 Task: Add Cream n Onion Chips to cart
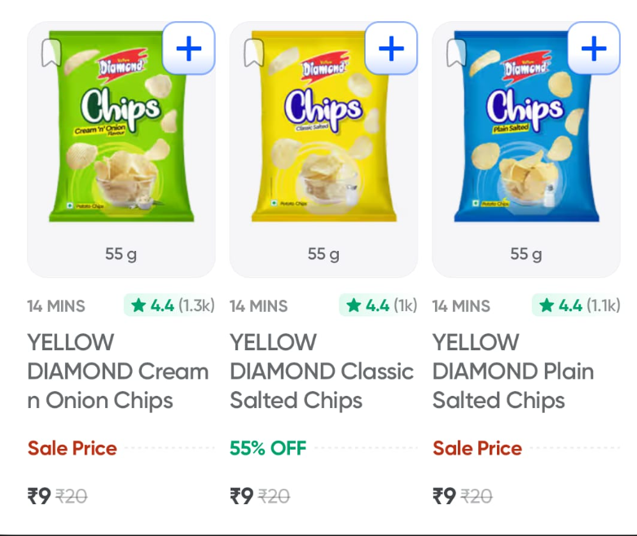pos(189,49)
